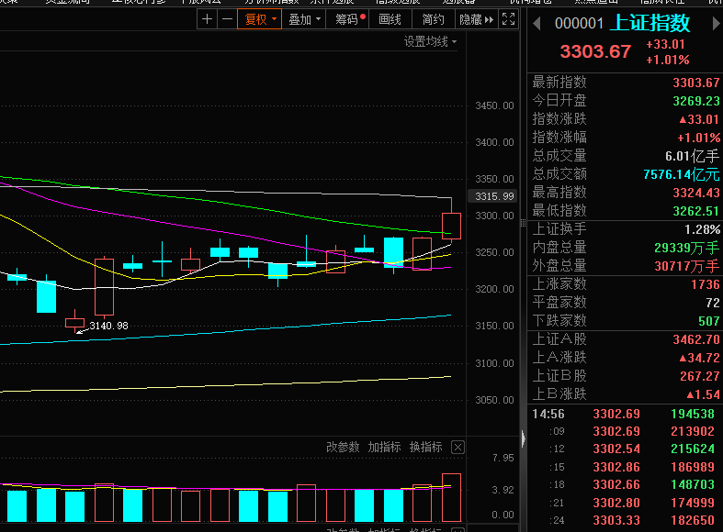Click 今日开盘 value 3269.23
Image resolution: width=723 pixels, height=532 pixels.
695,101
